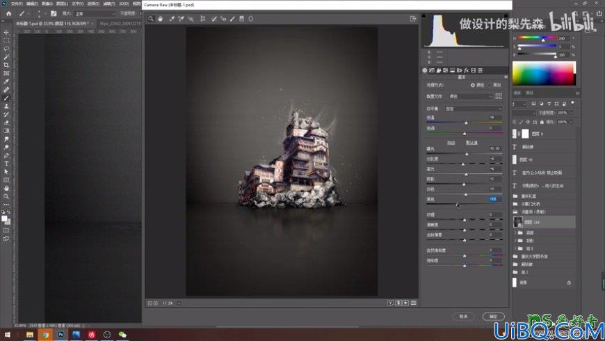Select the Transform tool in Camera Raw
This screenshot has width=605, height=341.
pos(202,19)
